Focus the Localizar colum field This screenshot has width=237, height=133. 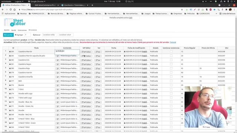coord(66,35)
